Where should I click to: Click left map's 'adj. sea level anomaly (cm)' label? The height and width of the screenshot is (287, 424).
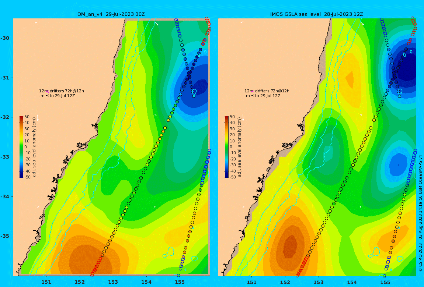[34, 147]
